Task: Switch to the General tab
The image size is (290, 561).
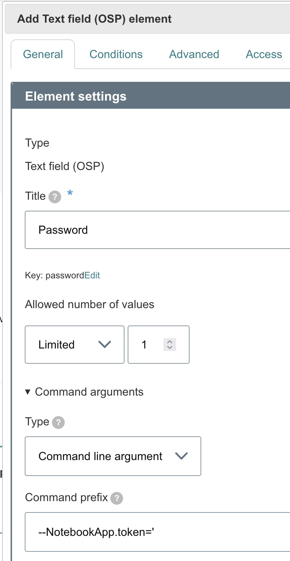Action: click(x=43, y=54)
